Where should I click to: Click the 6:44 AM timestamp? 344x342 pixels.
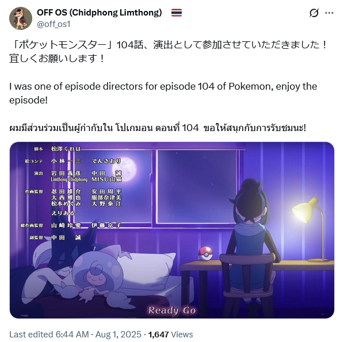pos(72,335)
